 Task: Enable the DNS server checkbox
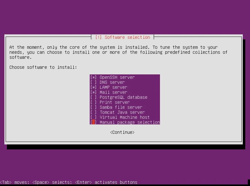pyautogui.click(x=93, y=82)
